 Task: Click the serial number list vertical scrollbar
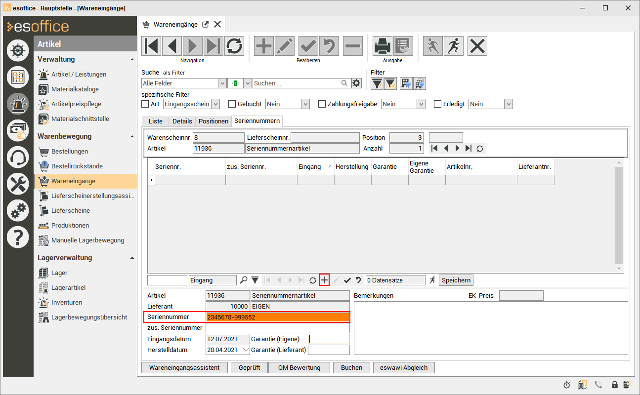[x=619, y=215]
